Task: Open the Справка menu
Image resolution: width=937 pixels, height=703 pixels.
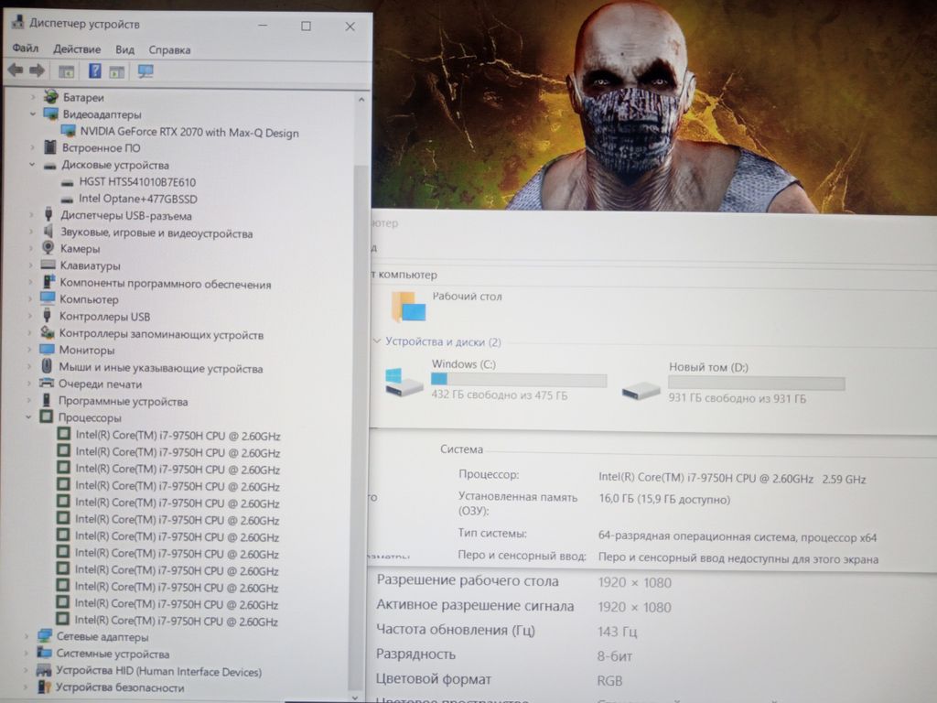Action: click(x=169, y=50)
